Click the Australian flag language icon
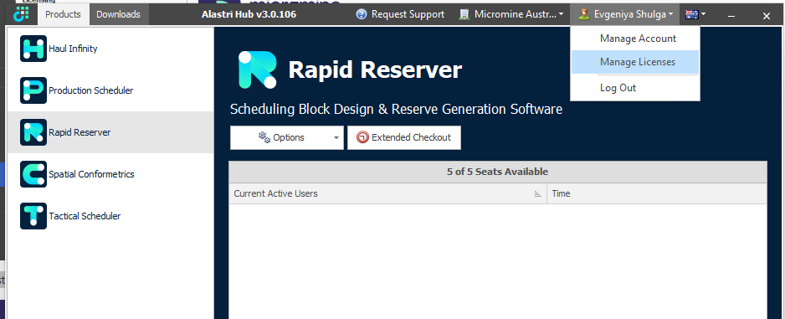 click(x=692, y=14)
